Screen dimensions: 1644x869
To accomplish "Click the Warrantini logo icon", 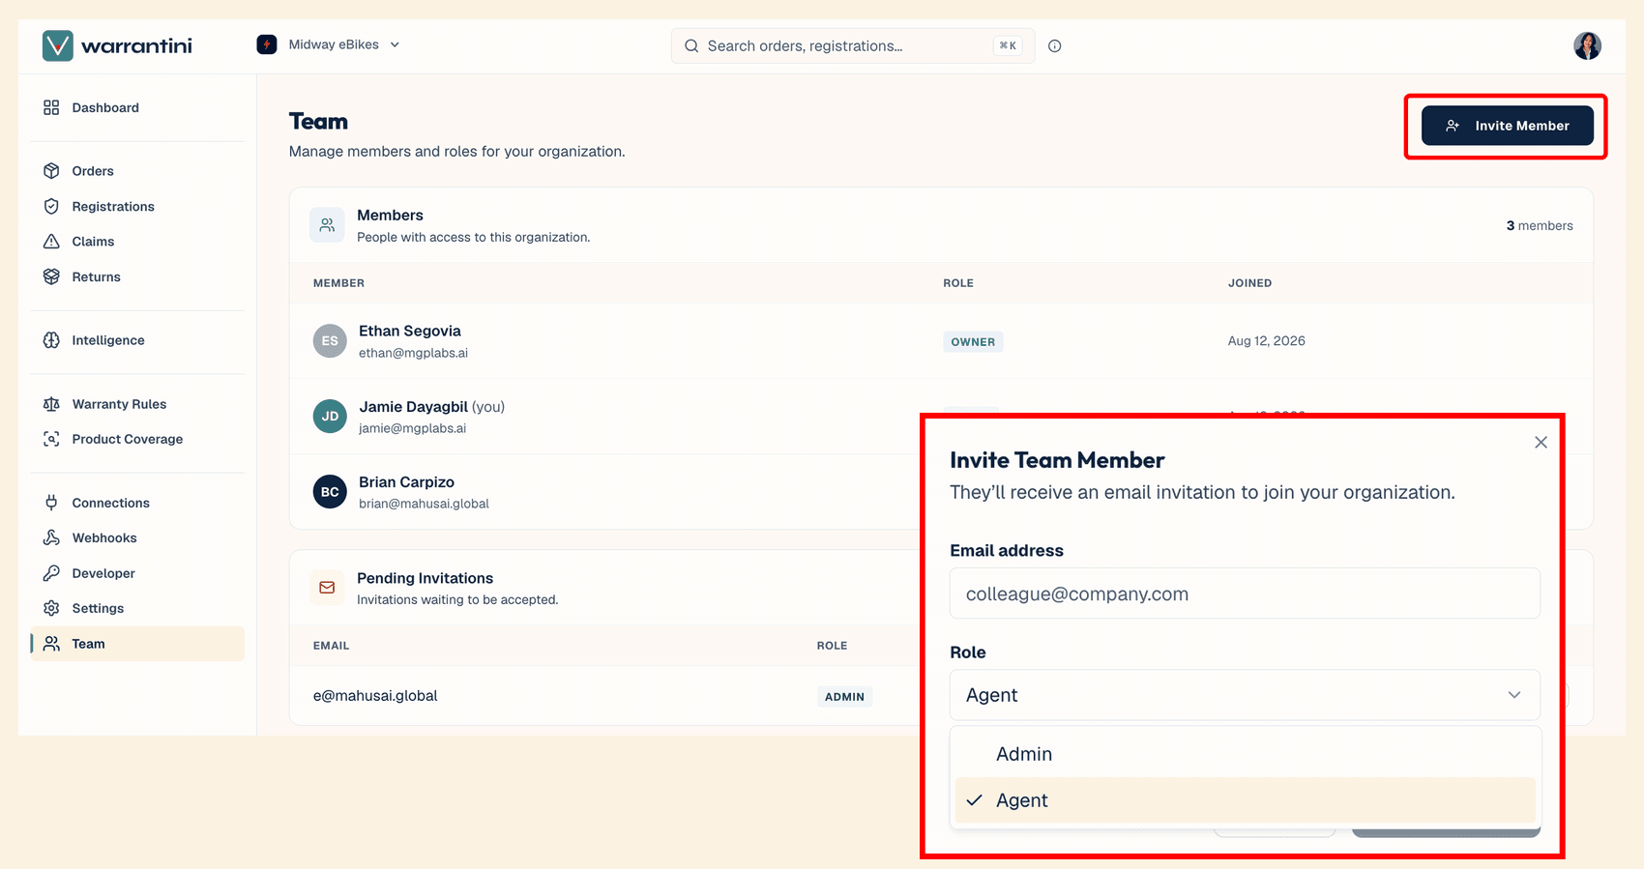I will point(58,45).
